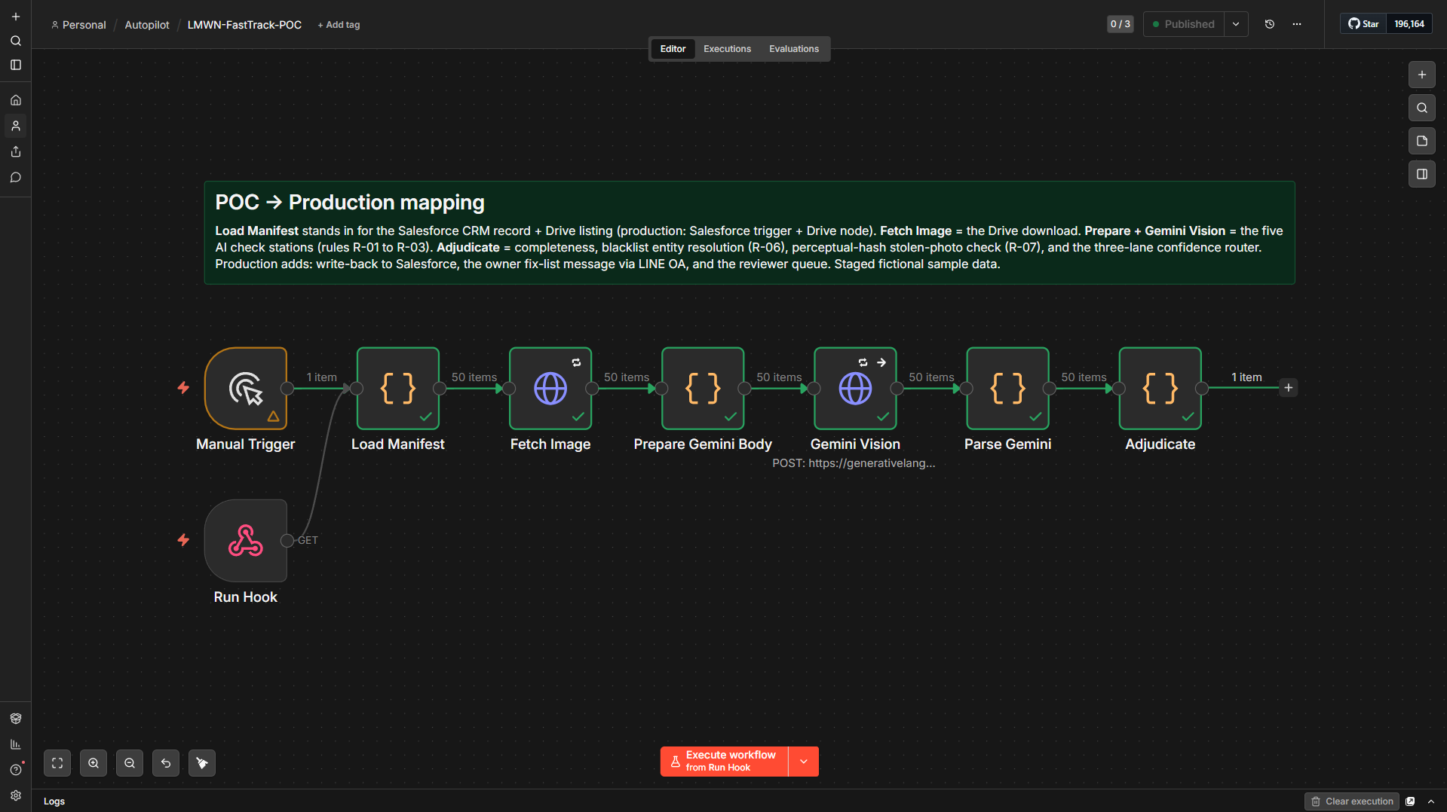The height and width of the screenshot is (812, 1447).
Task: Click the Run Hook GET output connector
Action: point(287,540)
